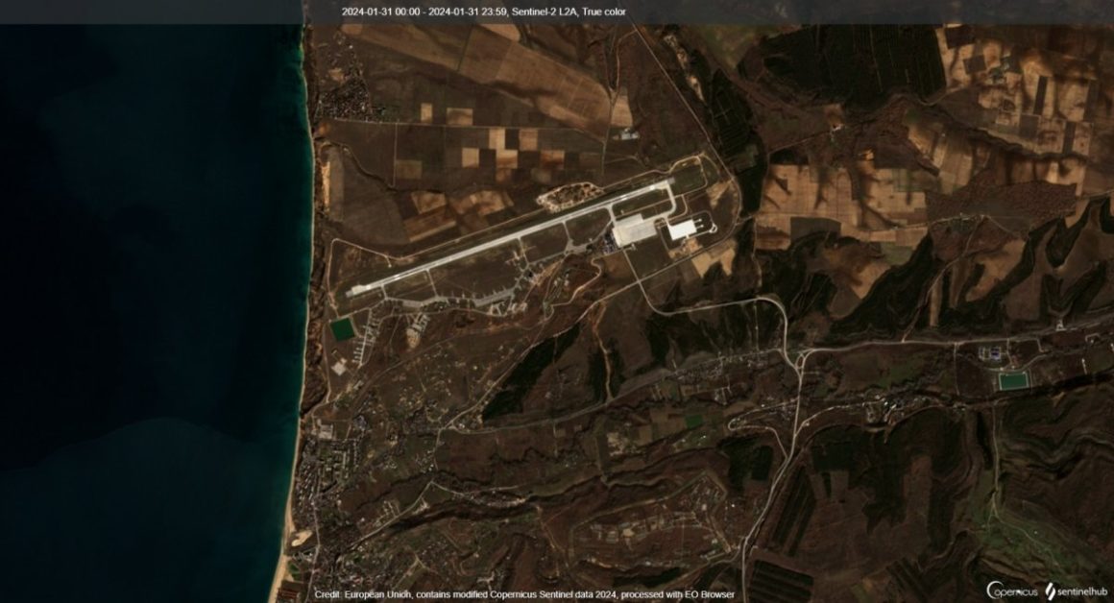The height and width of the screenshot is (603, 1114).
Task: Click the open dark sea area
Action: pos(144,288)
